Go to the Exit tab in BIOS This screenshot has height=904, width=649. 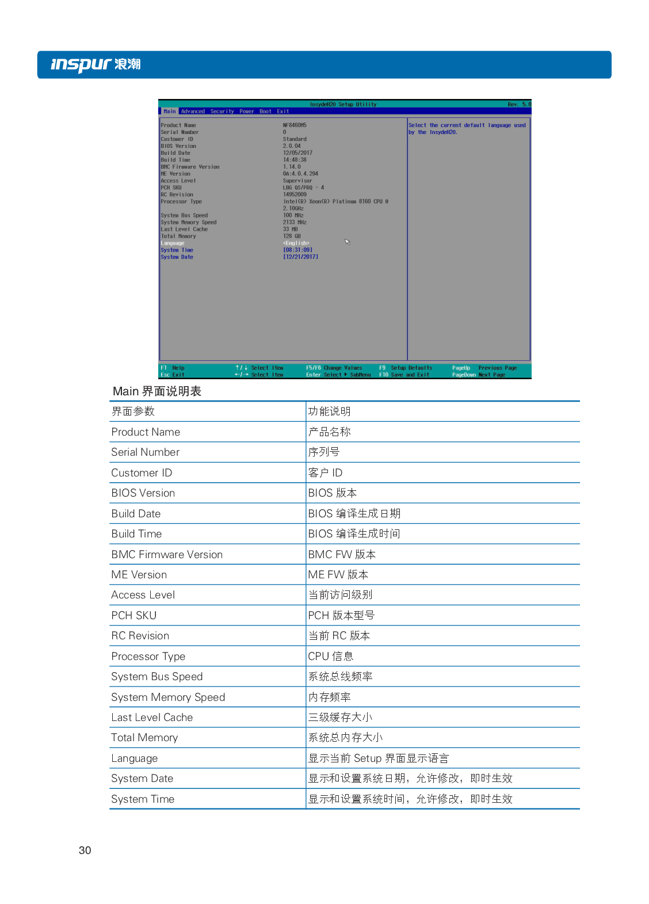tap(282, 112)
